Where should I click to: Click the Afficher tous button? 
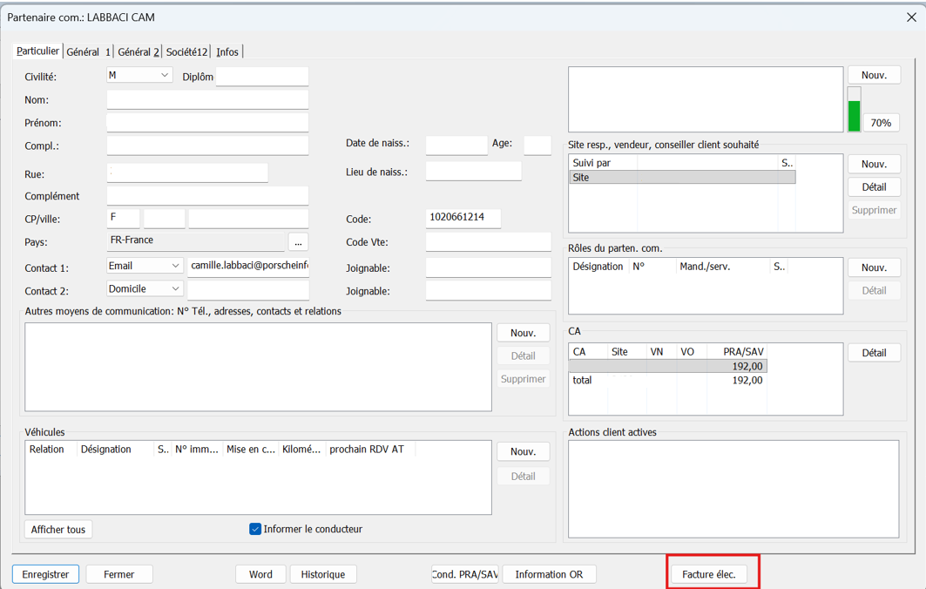(x=57, y=530)
